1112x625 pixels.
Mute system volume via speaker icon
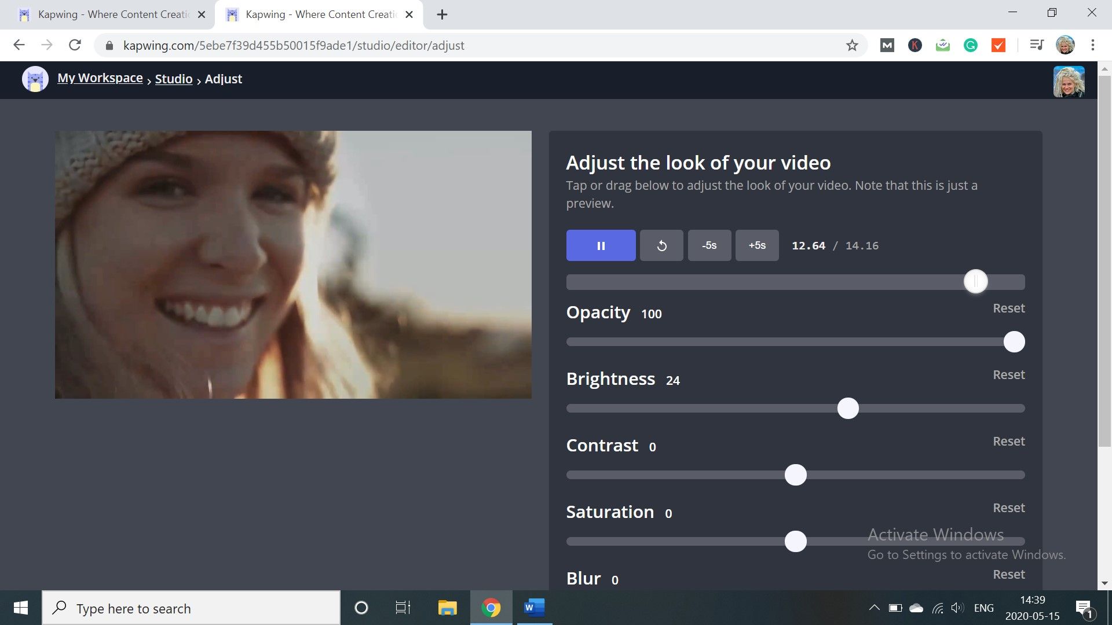coord(957,608)
